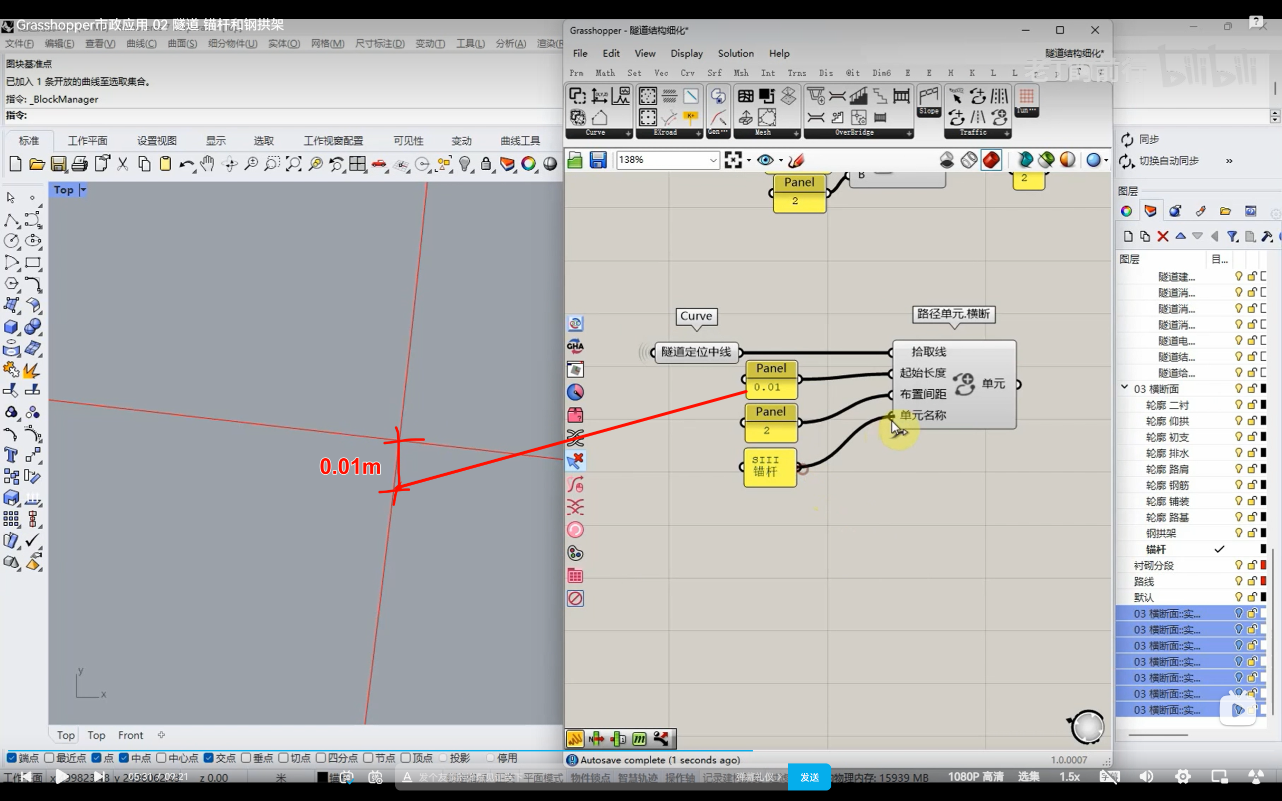Image resolution: width=1282 pixels, height=801 pixels.
Task: Select the Text tool in left sidebar
Action: tap(11, 455)
